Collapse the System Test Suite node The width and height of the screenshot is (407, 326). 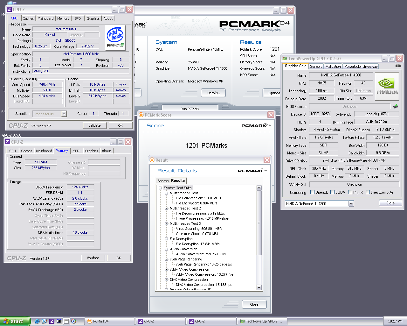tap(161, 188)
